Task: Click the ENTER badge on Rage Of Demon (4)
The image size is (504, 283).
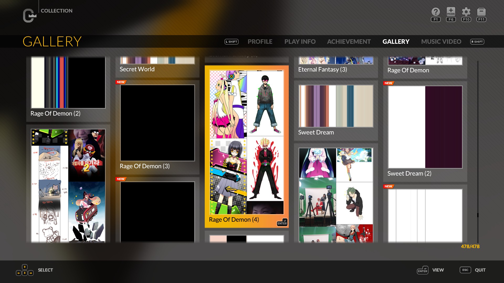Action: [282, 222]
